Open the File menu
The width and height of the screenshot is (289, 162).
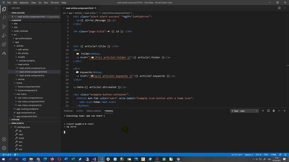coord(9,3)
